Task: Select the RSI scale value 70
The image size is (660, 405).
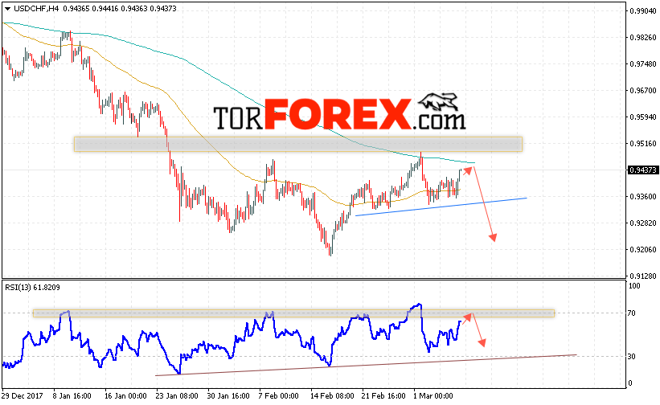Action: coord(632,313)
